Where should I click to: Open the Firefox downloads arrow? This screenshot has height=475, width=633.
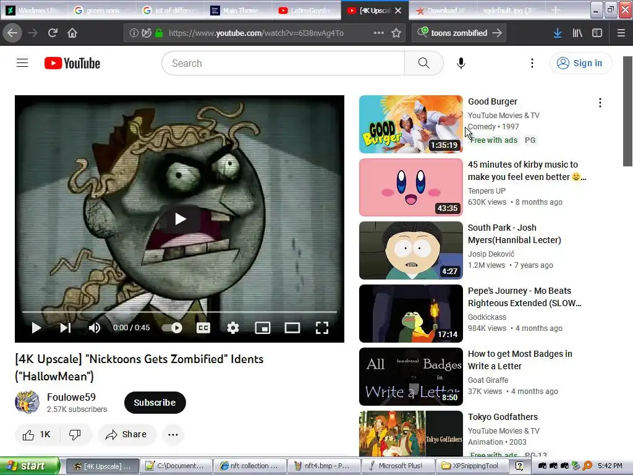[558, 33]
